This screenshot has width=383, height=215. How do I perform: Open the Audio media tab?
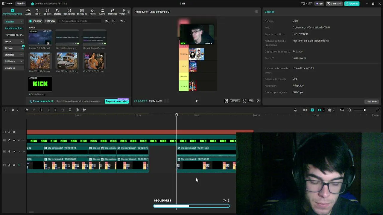point(28,12)
